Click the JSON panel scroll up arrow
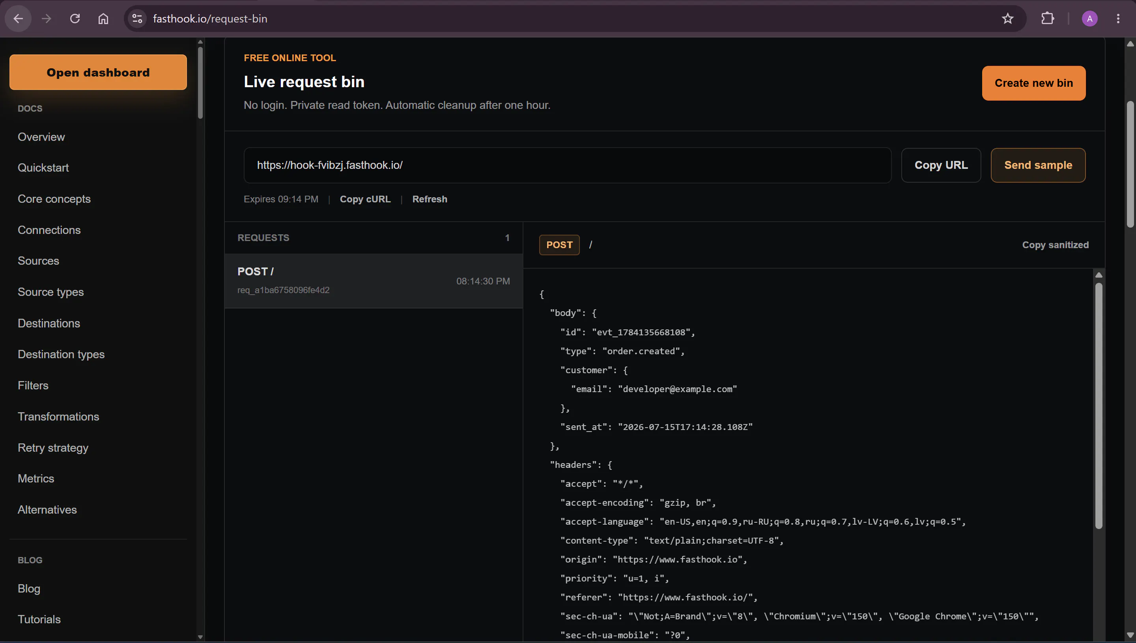The width and height of the screenshot is (1136, 643). [1099, 275]
